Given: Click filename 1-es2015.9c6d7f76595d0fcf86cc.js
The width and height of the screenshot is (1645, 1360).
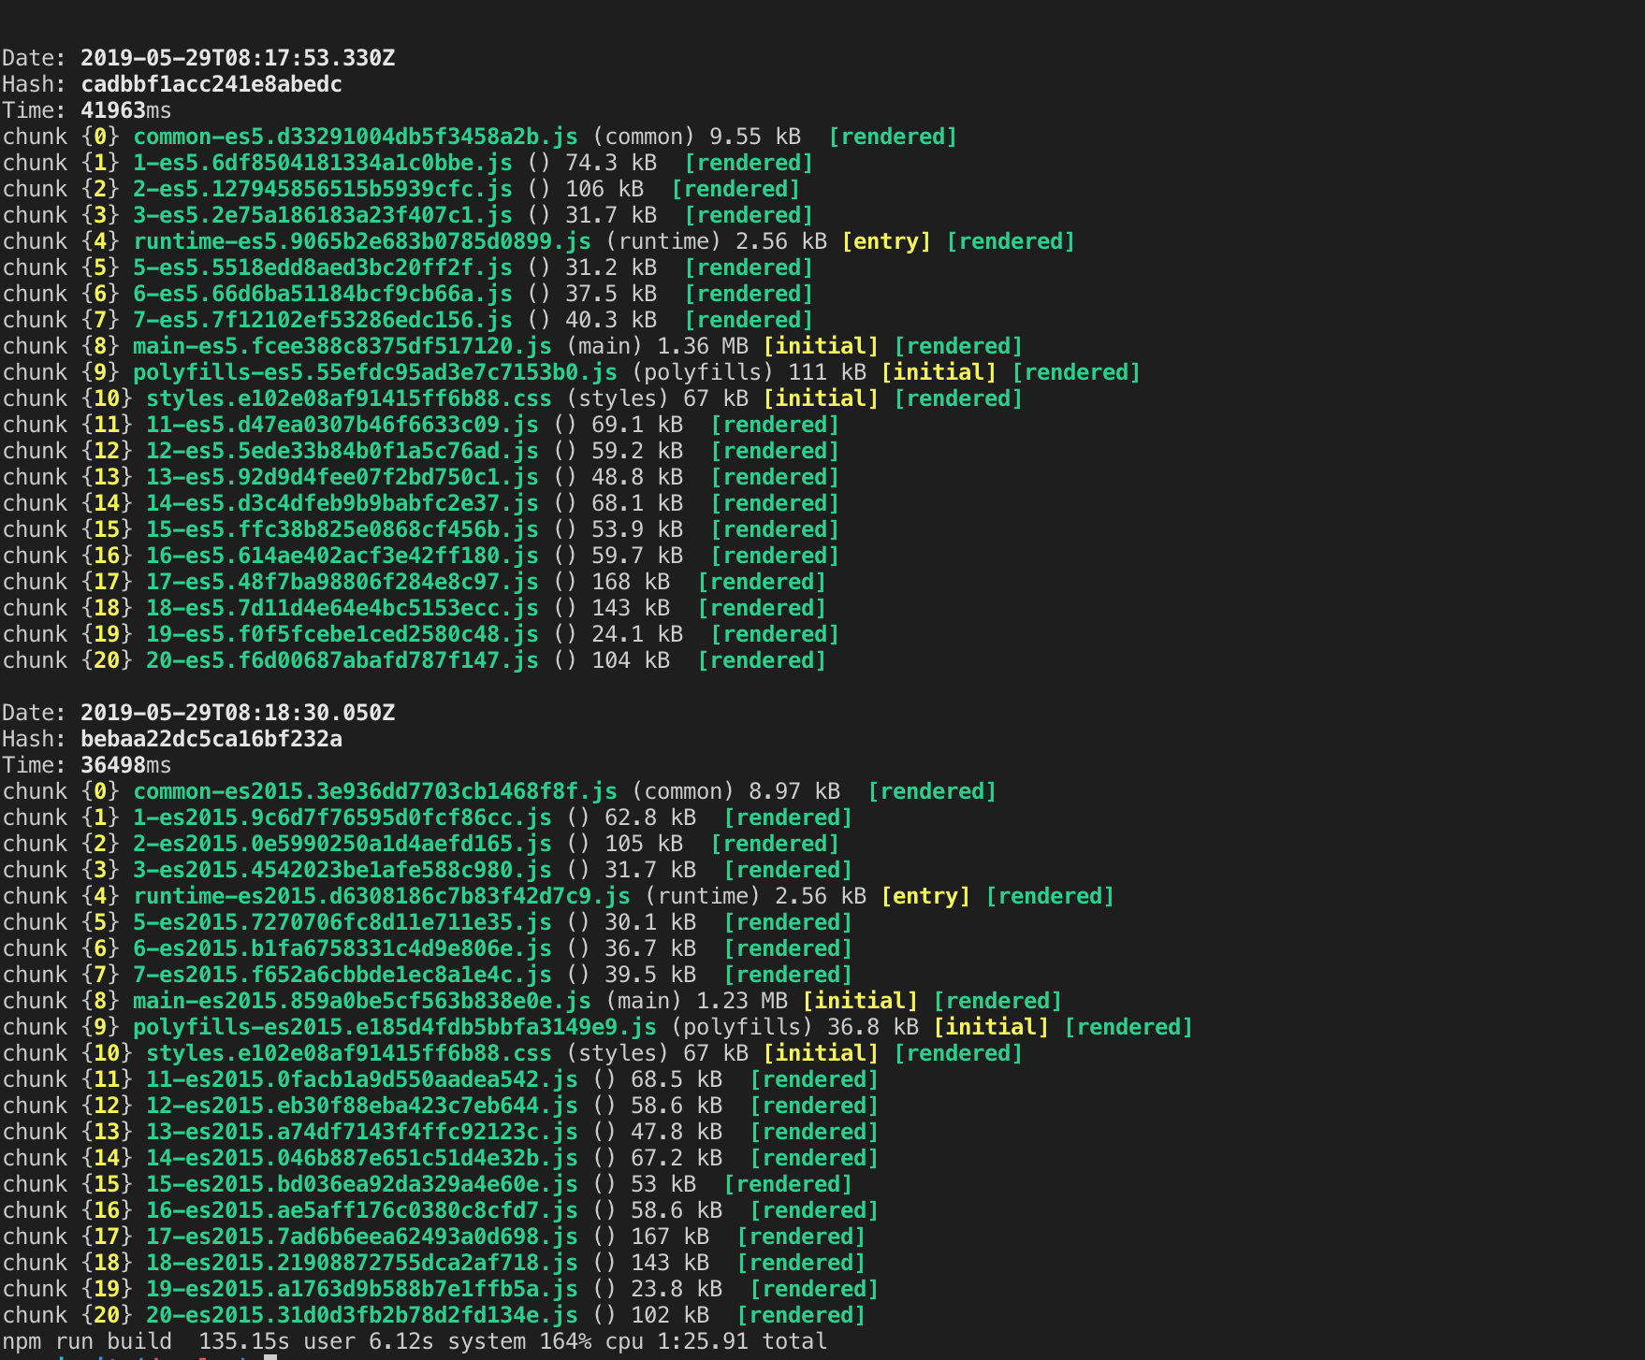Looking at the screenshot, I should click(342, 817).
